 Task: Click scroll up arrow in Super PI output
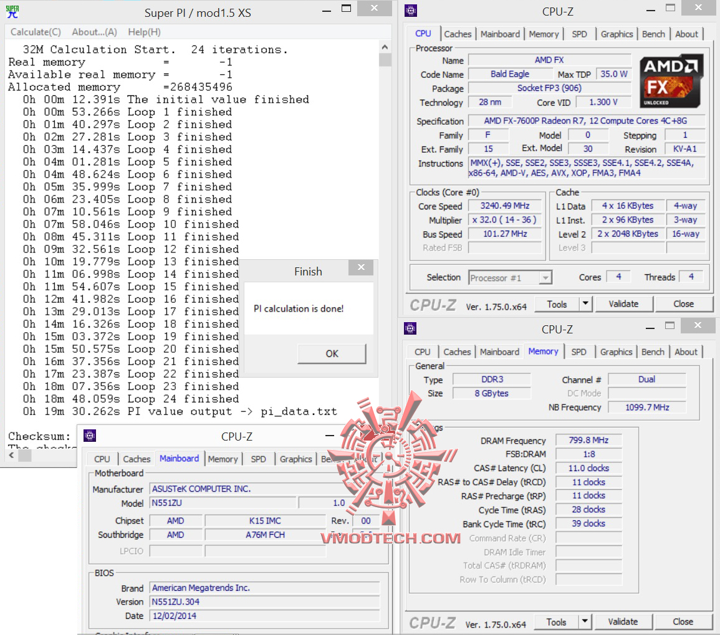pos(385,47)
